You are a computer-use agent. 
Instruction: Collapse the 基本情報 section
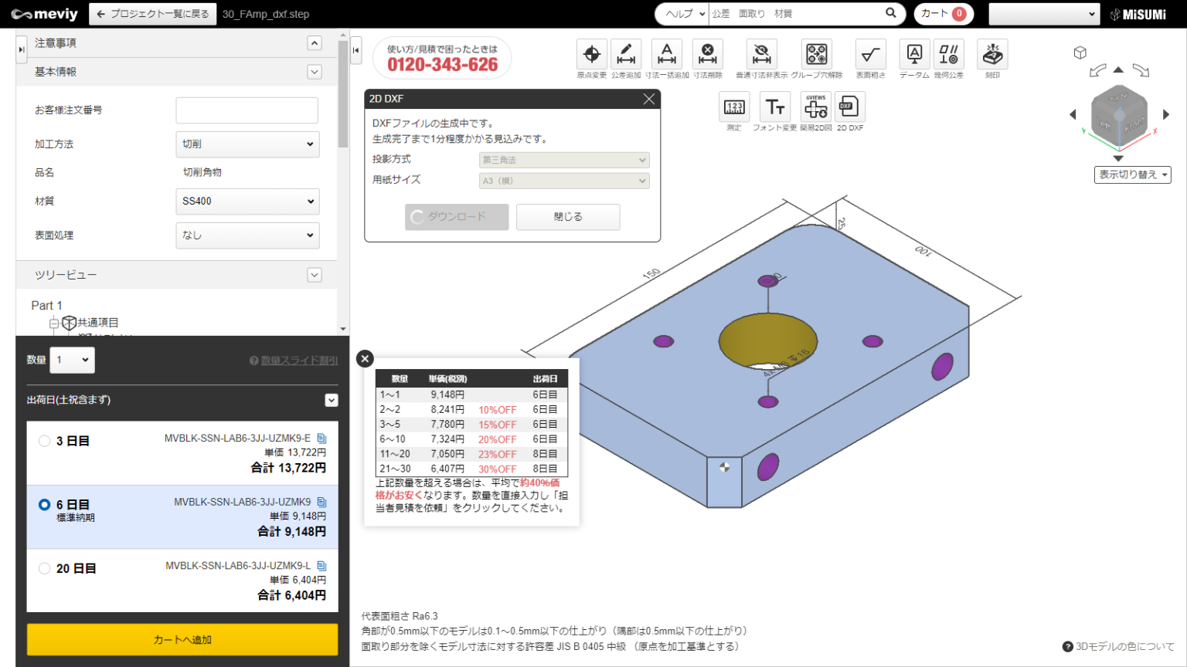click(315, 72)
